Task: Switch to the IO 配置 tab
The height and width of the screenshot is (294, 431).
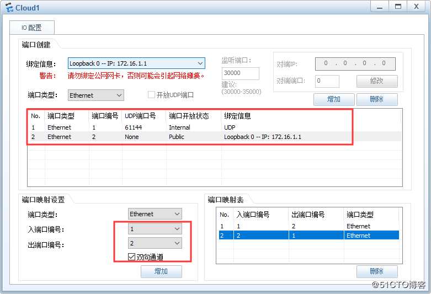Action: (x=32, y=28)
